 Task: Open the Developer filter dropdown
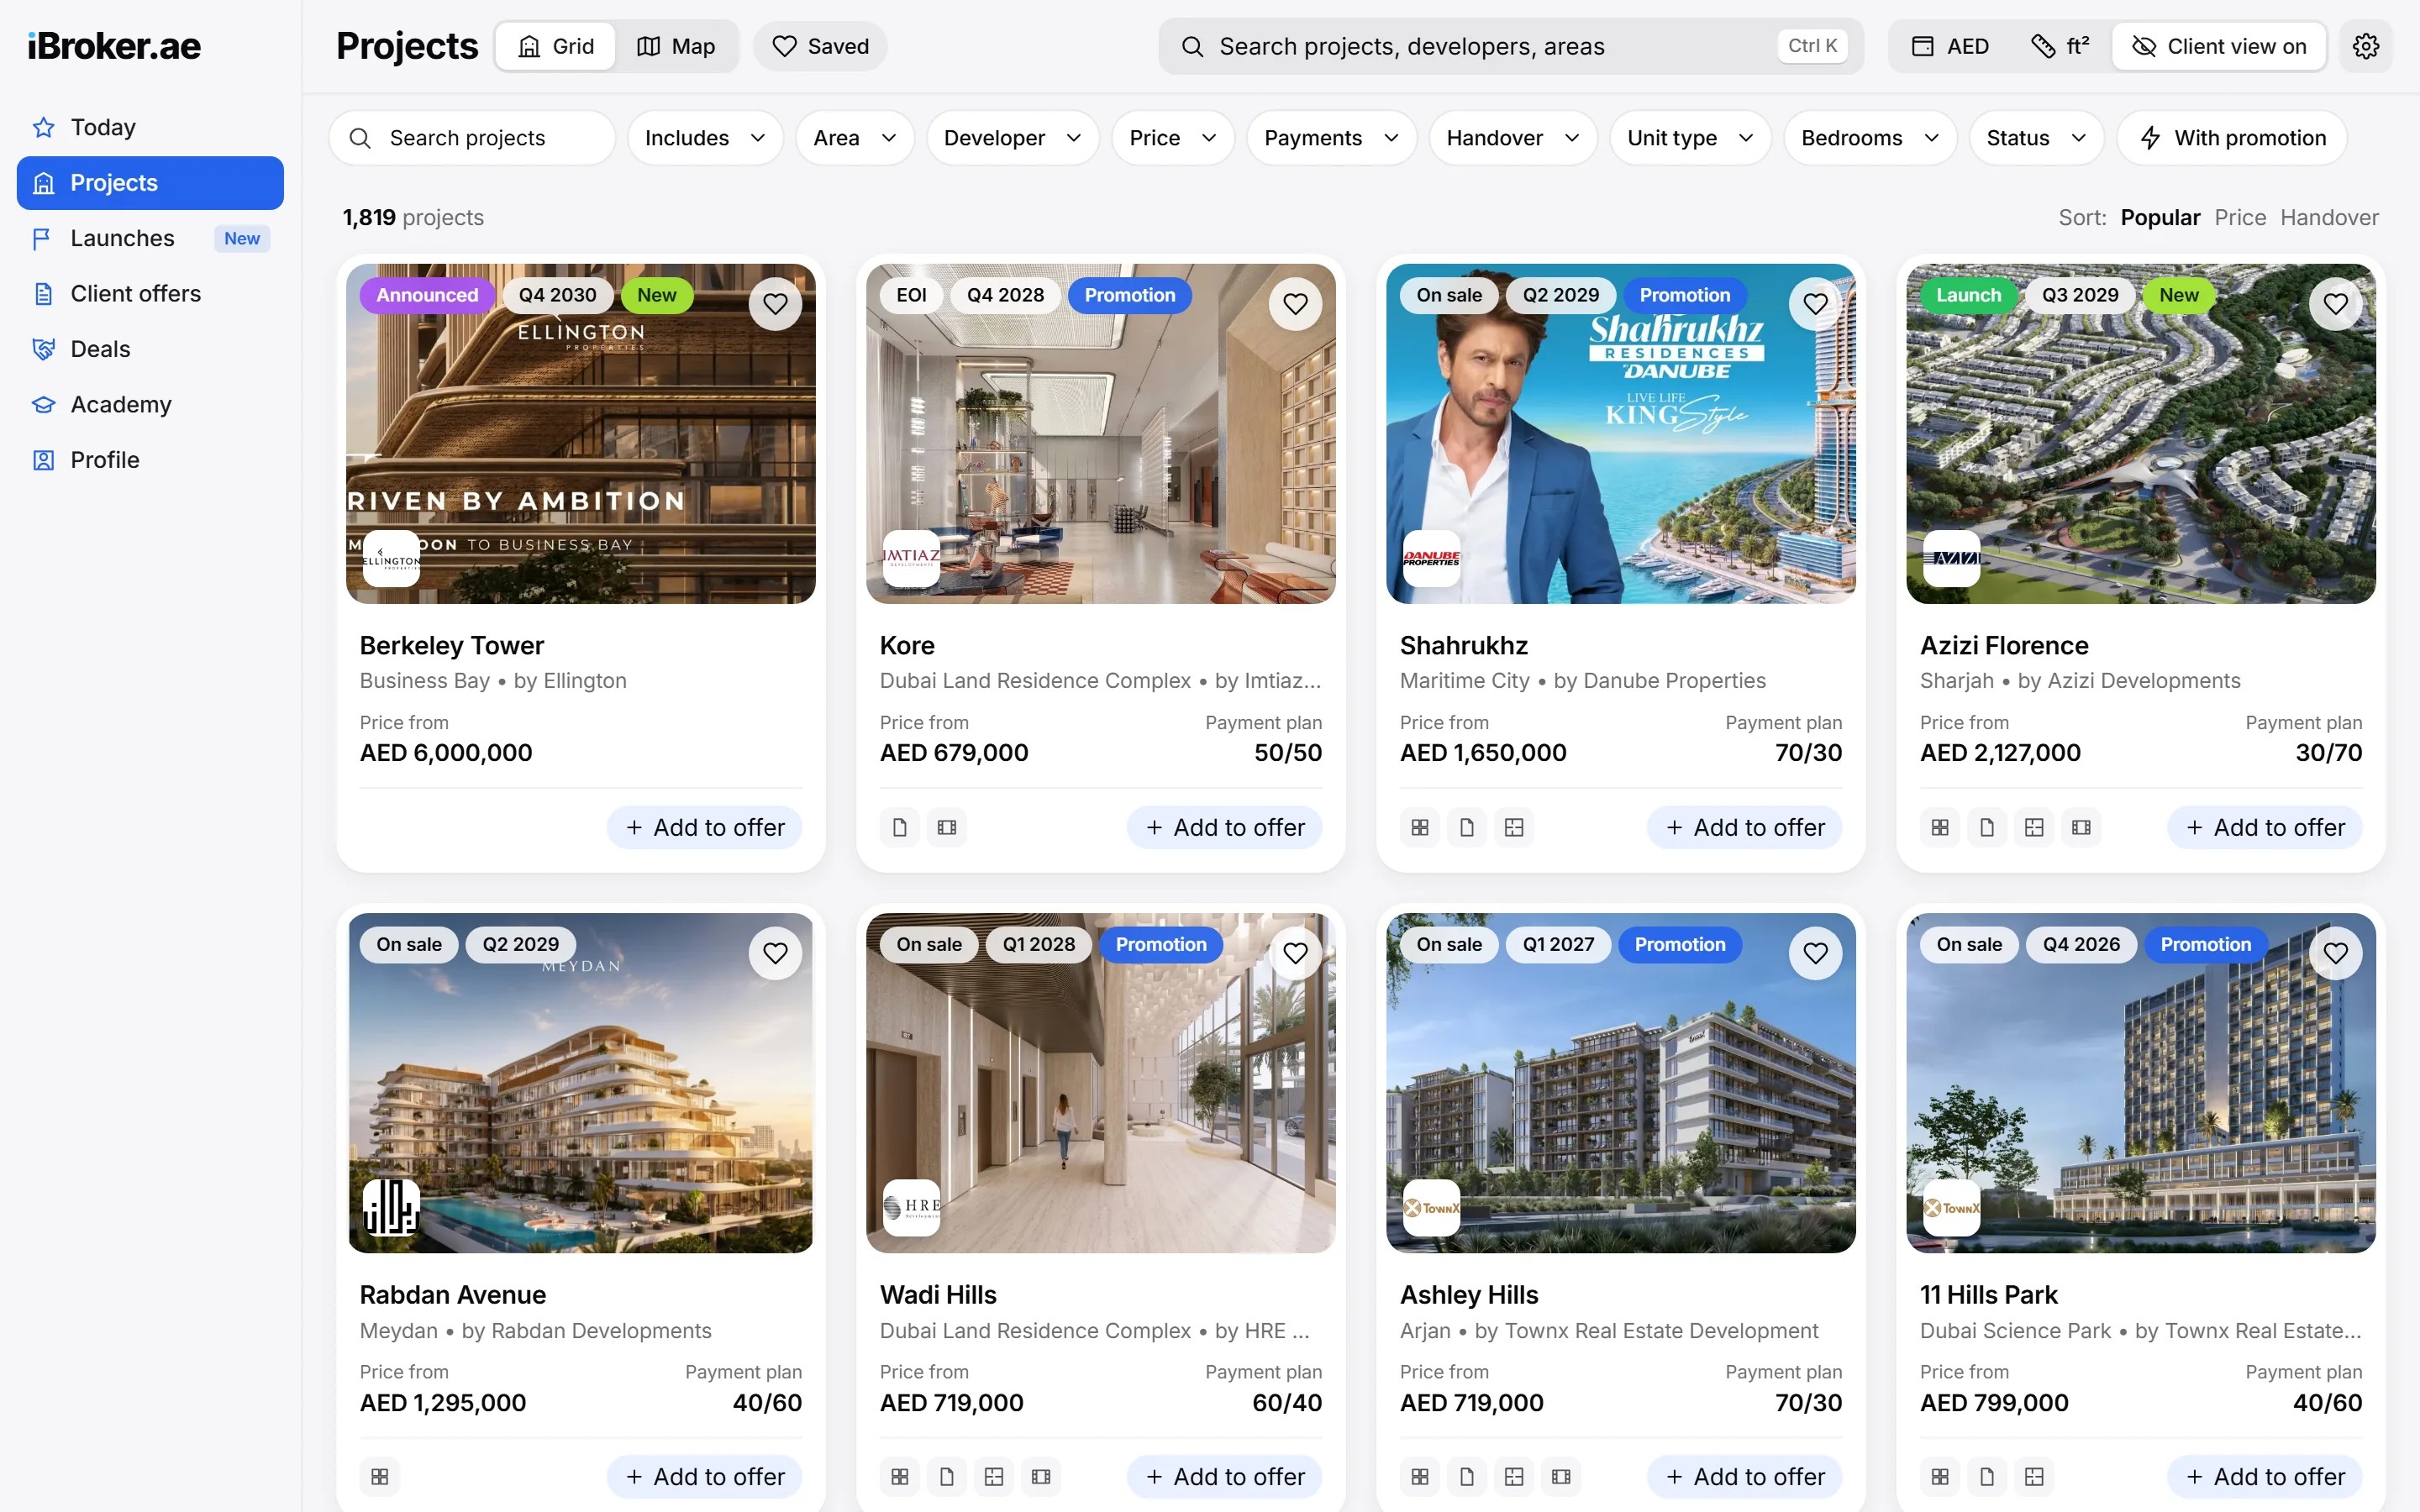(1013, 138)
